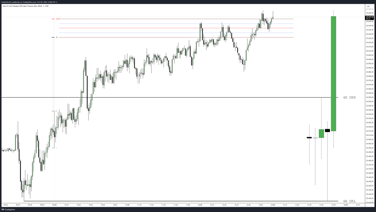
Task: Click the 10:00 time axis label
Action: coord(54,205)
